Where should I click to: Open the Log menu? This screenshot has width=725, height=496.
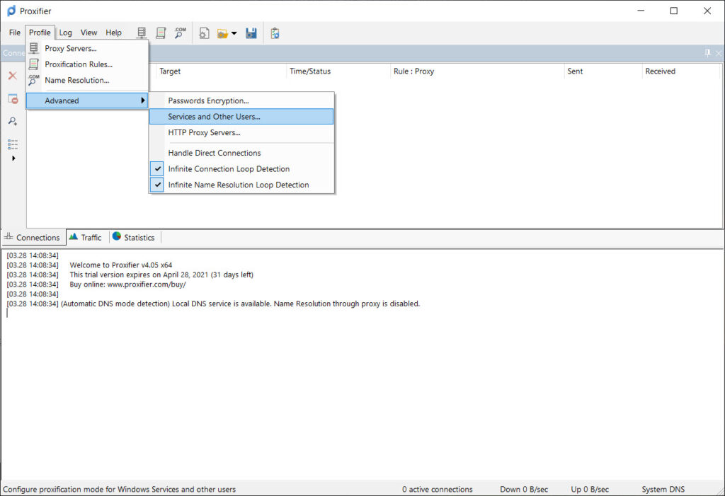(x=66, y=33)
